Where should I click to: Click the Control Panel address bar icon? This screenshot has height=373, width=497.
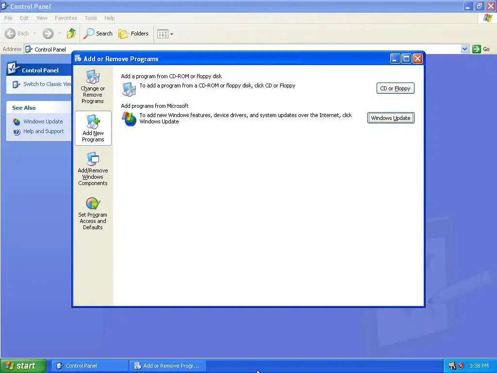pyautogui.click(x=29, y=49)
